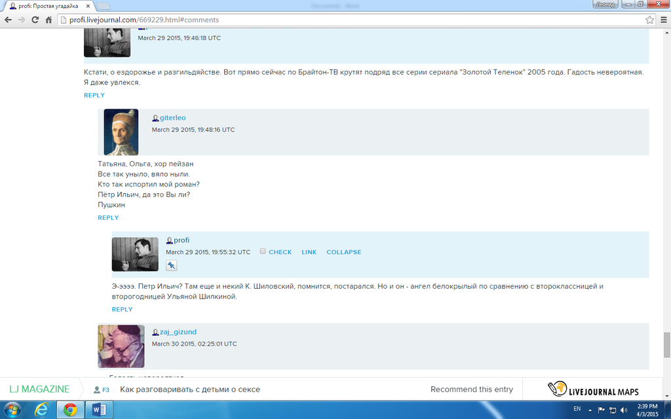
Task: Click the clock showing 2:39 PM
Action: pyautogui.click(x=647, y=406)
